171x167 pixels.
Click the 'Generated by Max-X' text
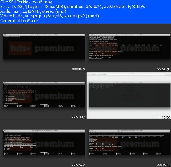tap(19, 21)
